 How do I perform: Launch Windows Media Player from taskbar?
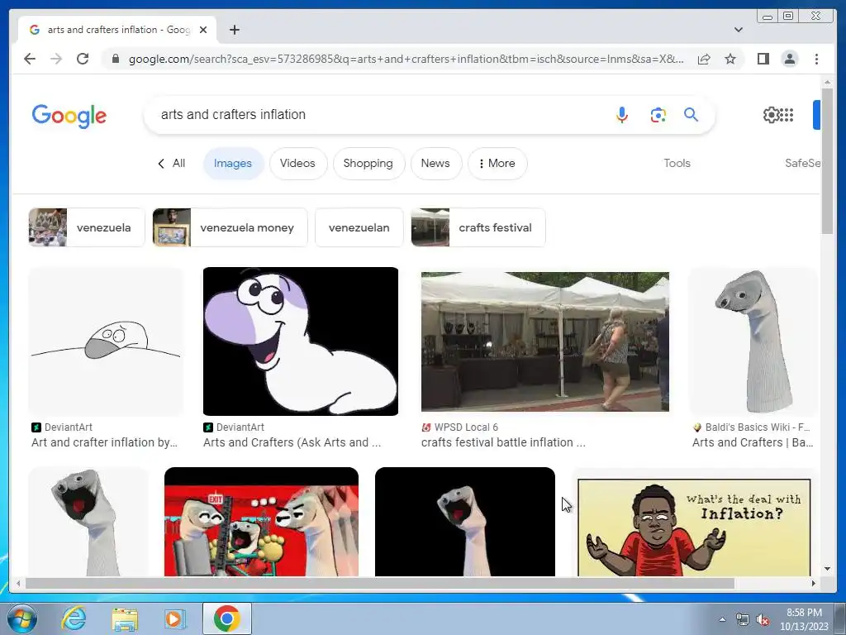(x=175, y=618)
